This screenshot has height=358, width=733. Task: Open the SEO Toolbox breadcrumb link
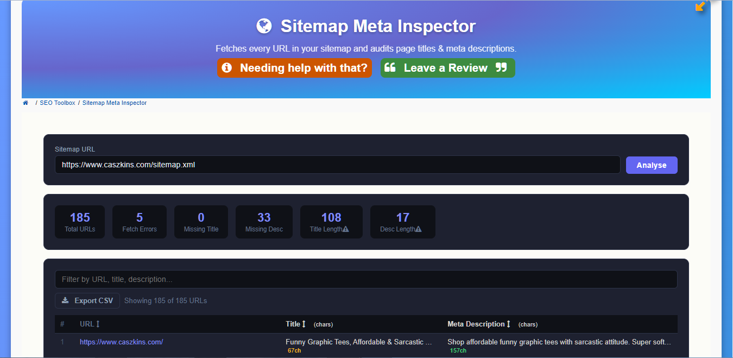(x=58, y=103)
